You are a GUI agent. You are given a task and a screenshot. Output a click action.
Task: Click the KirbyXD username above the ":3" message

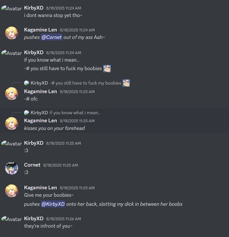tap(34, 143)
